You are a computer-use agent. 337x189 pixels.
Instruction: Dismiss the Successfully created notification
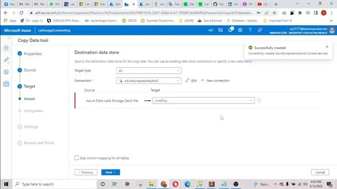[x=327, y=47]
